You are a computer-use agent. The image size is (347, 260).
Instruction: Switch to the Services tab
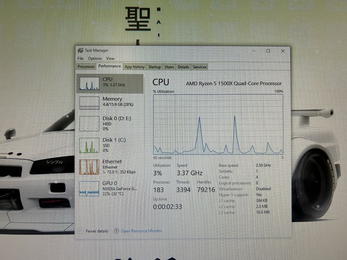(x=200, y=67)
